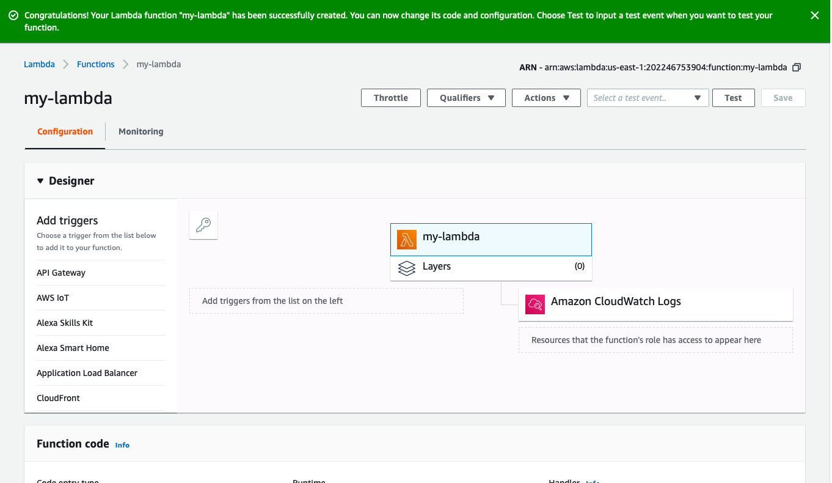Open the Actions dropdown menu
Viewport: 832px width, 483px height.
(x=546, y=98)
